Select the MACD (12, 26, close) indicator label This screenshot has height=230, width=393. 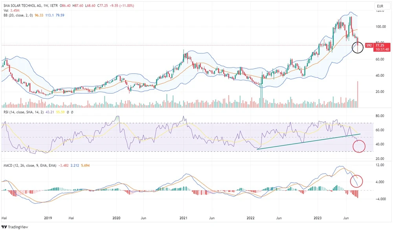(x=28, y=165)
